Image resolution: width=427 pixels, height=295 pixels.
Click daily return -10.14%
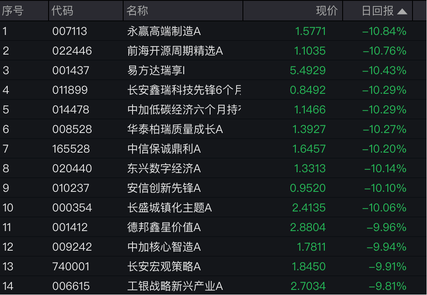coord(385,168)
